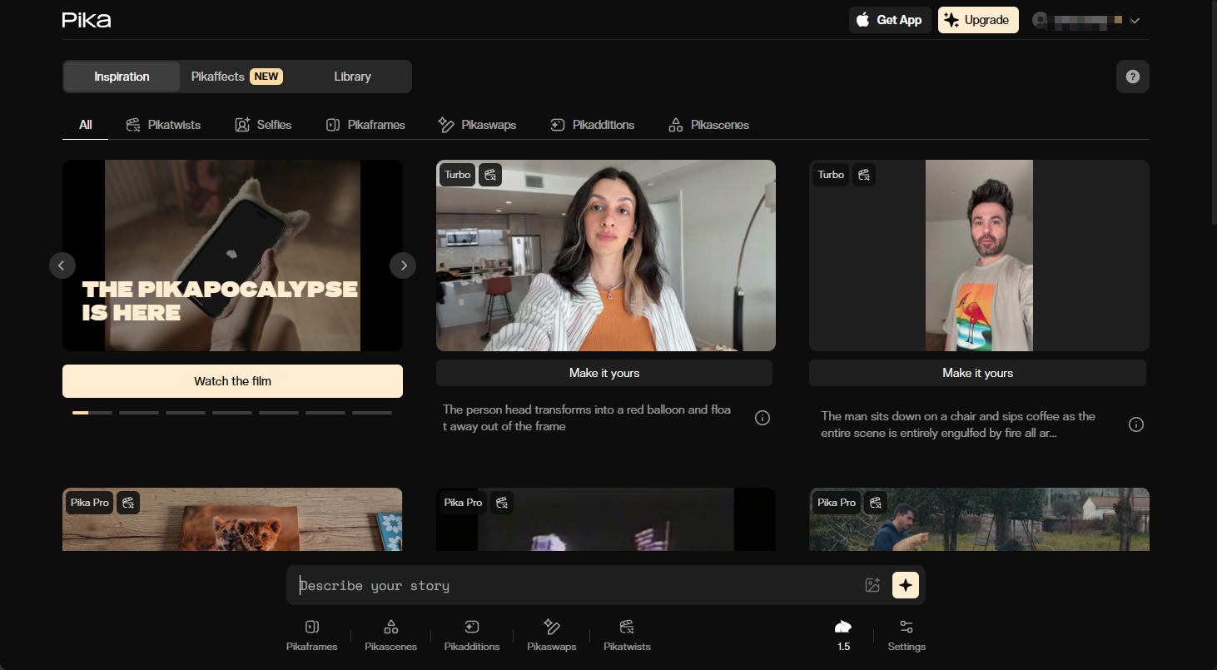
Task: Click the red balloon prompt text
Action: [x=587, y=418]
